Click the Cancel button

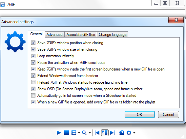pos(168,115)
